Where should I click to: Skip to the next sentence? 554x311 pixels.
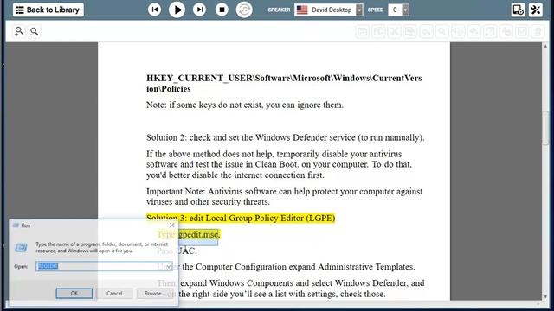[x=199, y=10]
